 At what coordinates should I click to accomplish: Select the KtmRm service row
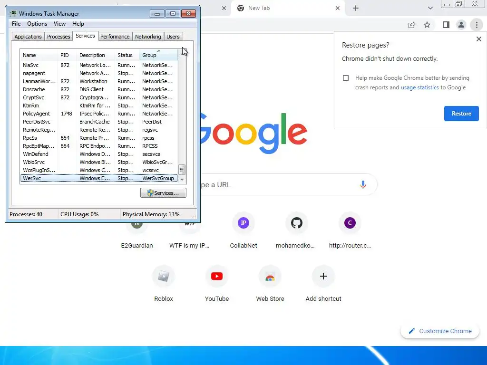(99, 106)
